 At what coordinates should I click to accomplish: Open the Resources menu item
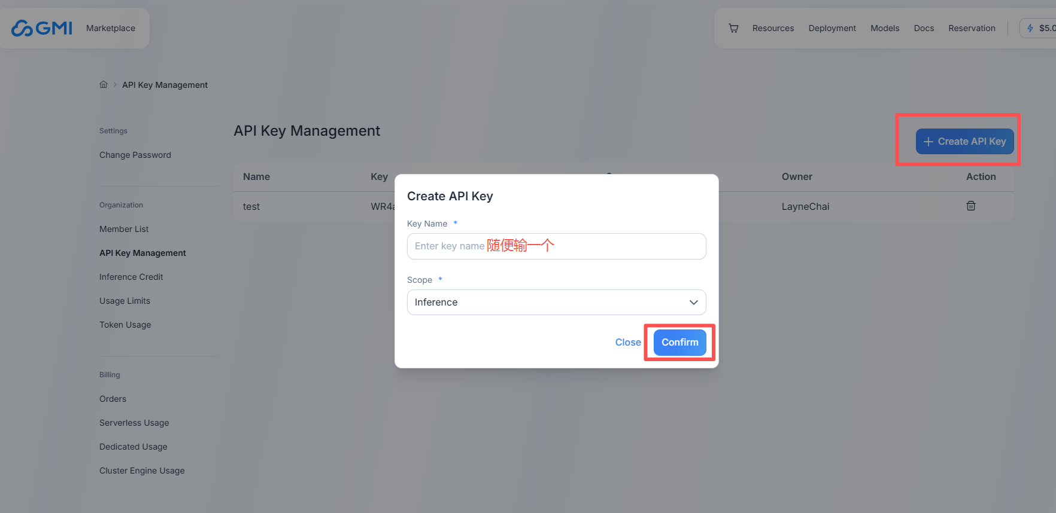[773, 28]
